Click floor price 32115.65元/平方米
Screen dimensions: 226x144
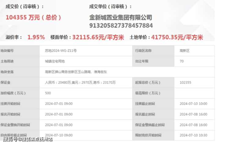(98, 37)
